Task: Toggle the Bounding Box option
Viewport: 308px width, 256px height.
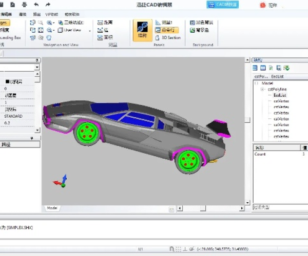Action: coord(10,37)
